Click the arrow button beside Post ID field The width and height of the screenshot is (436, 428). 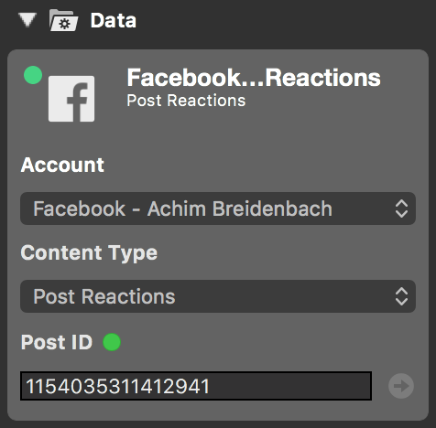(401, 386)
